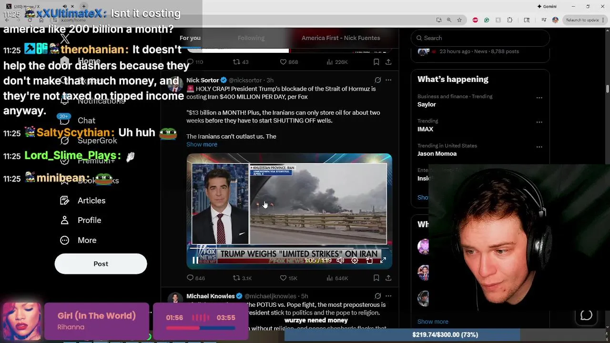Close the Home / X browser tab
Screen dimensions: 610x343
tap(72, 6)
